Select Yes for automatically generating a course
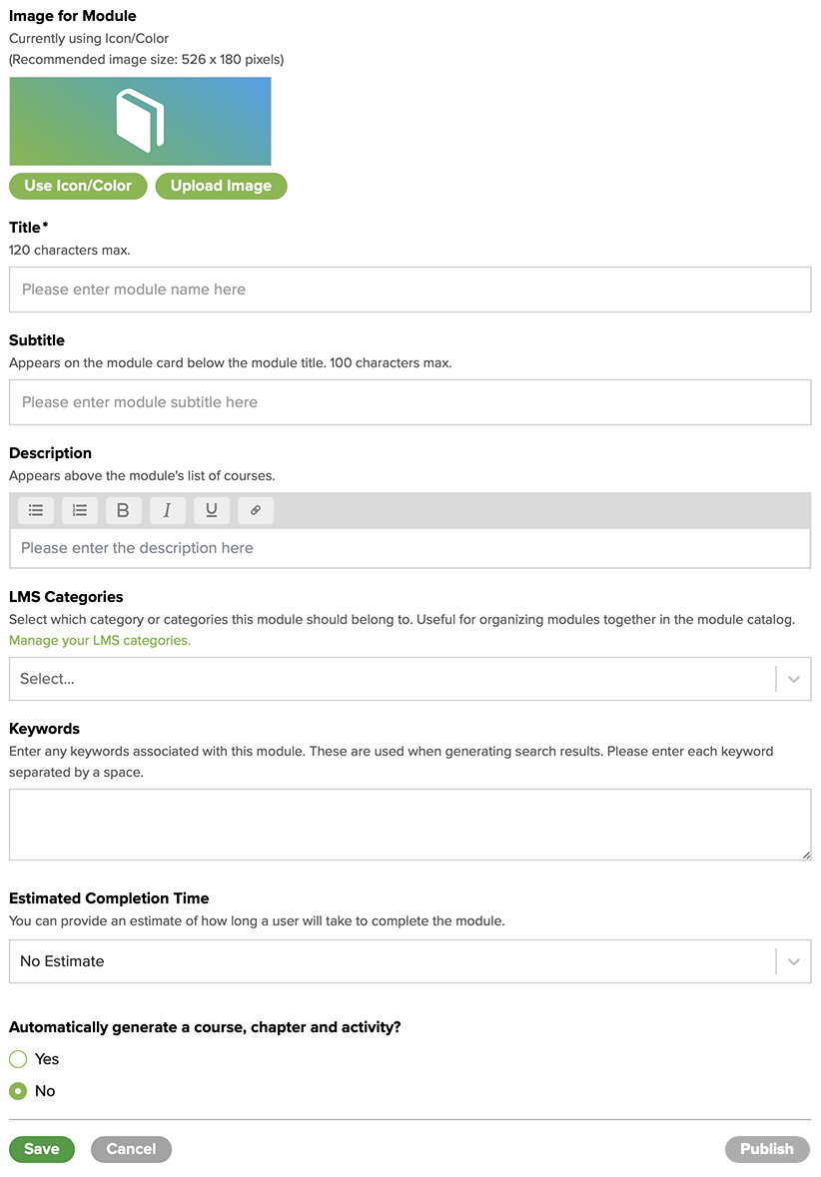The height and width of the screenshot is (1177, 821). coord(17,1059)
